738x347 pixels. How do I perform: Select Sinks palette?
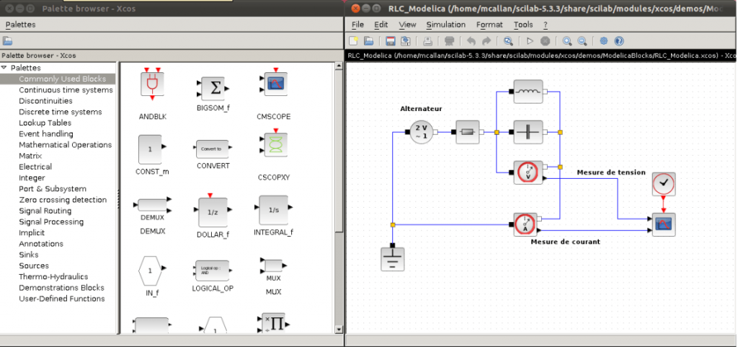click(x=28, y=255)
